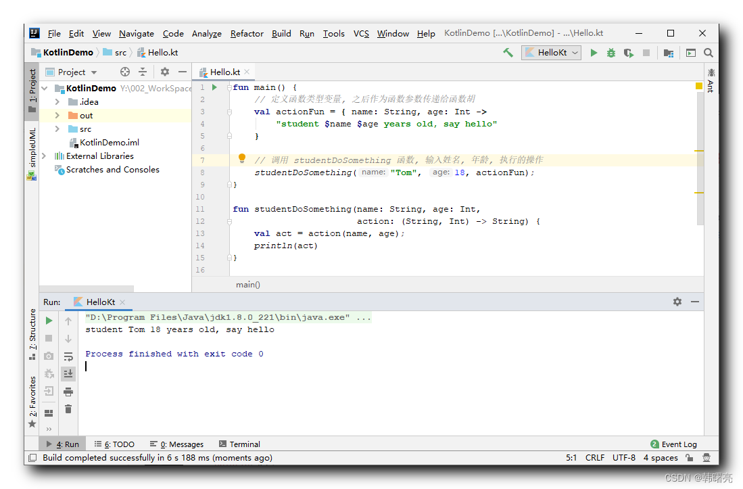Open the Event Log
The width and height of the screenshot is (743, 489).
(x=674, y=444)
